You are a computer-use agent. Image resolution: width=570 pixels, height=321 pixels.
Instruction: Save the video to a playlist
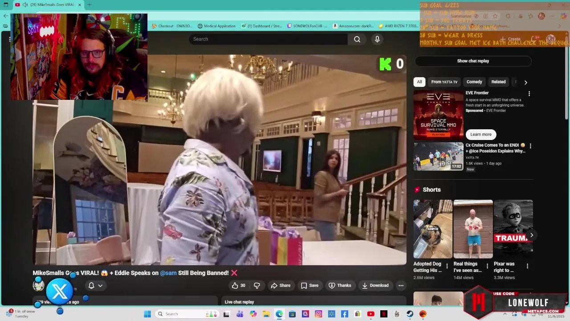pyautogui.click(x=309, y=285)
